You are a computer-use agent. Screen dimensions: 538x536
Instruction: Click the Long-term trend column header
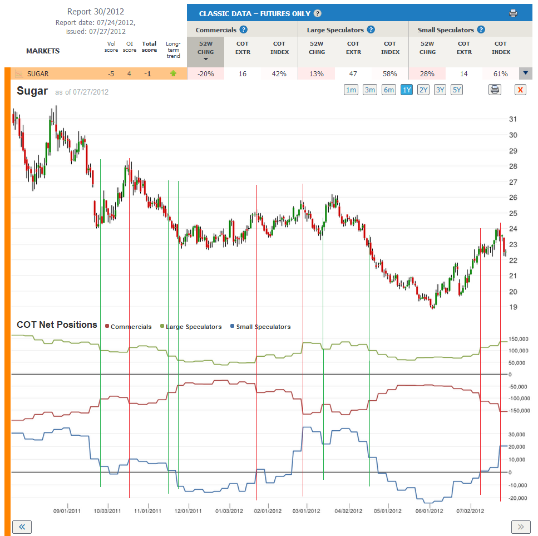pyautogui.click(x=173, y=50)
